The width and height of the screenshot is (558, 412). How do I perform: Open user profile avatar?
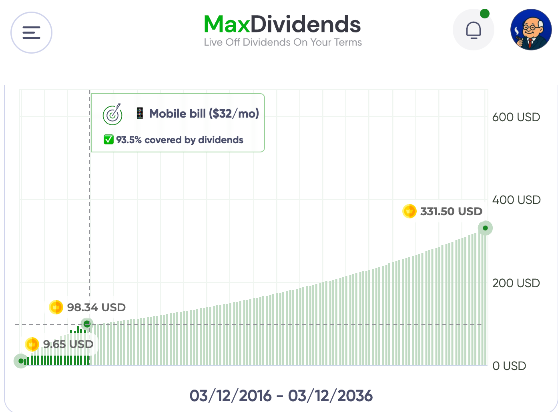click(x=531, y=30)
